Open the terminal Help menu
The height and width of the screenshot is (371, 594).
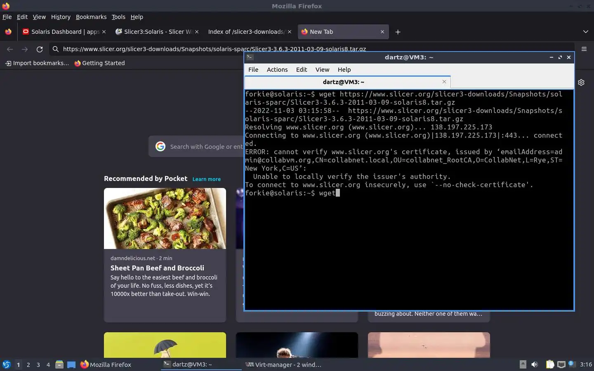[x=344, y=70]
